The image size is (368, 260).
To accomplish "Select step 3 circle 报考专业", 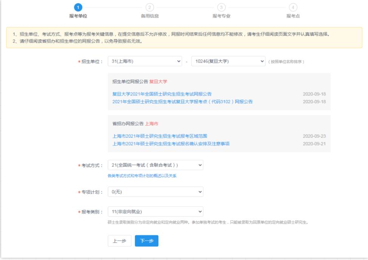I will [x=221, y=8].
